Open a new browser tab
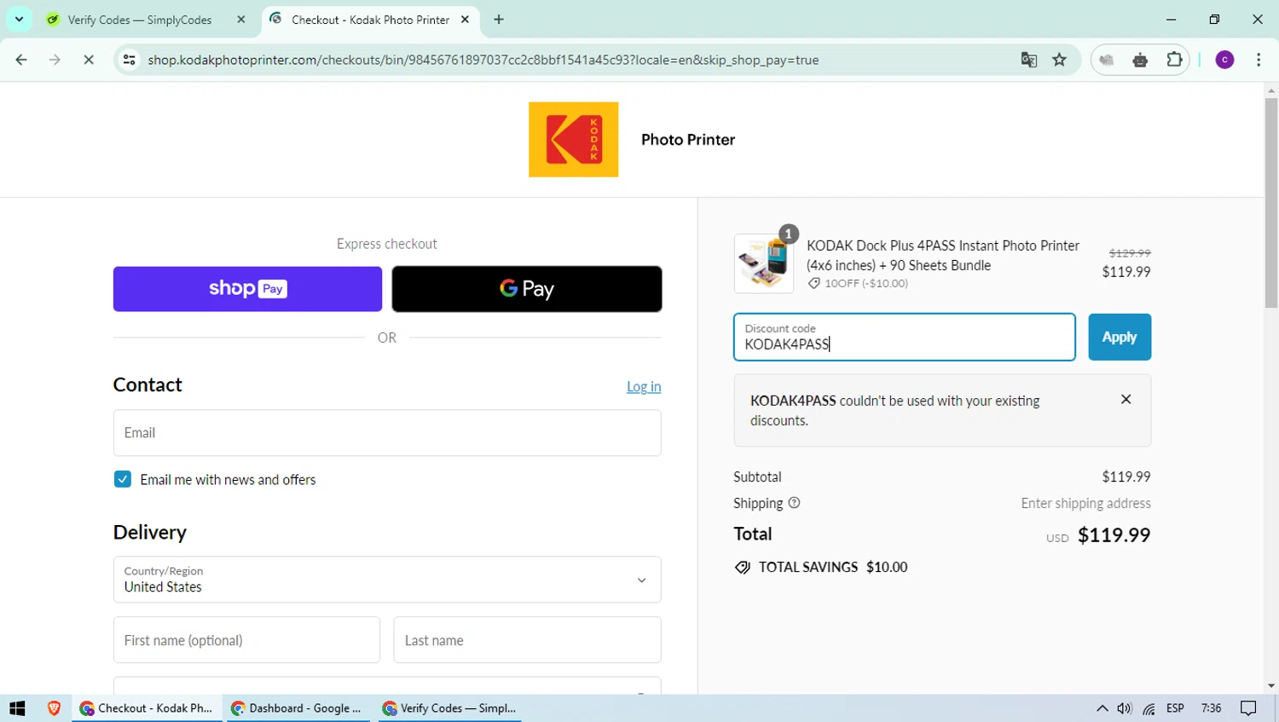The height and width of the screenshot is (722, 1279). coord(499,20)
